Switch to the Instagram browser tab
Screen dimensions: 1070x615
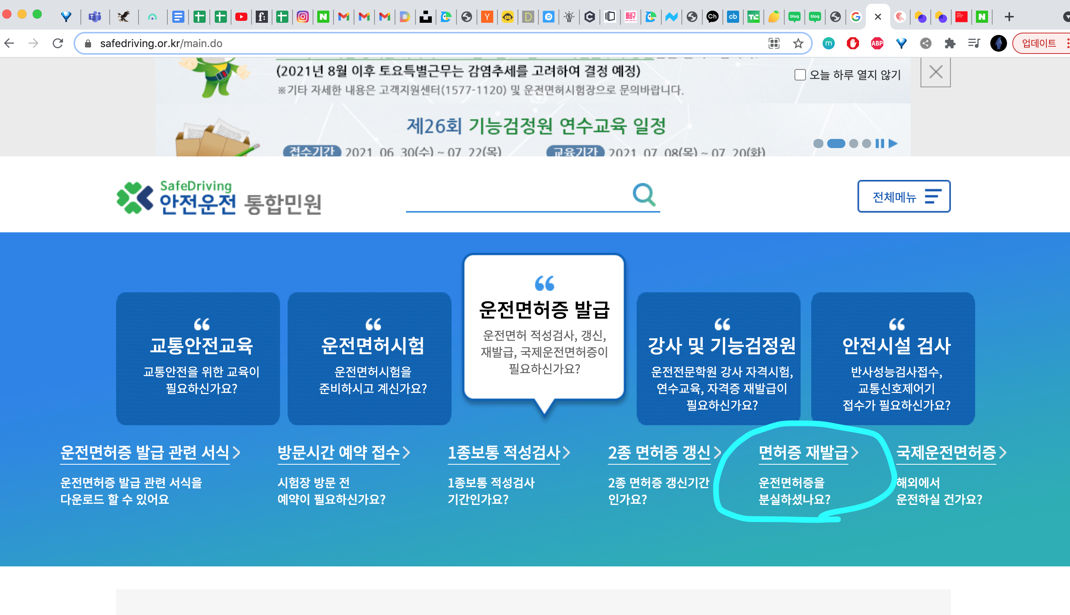303,17
